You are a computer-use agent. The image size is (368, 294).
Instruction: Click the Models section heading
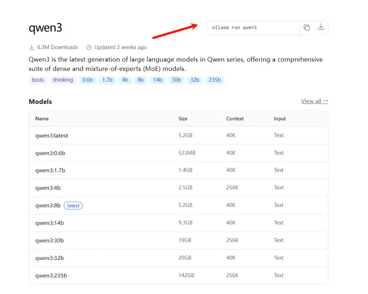[x=40, y=102]
